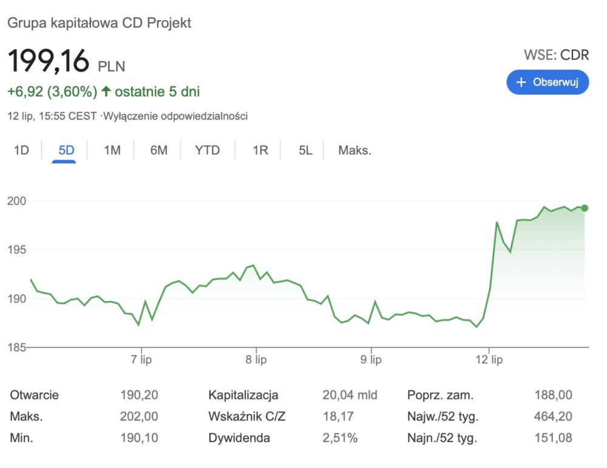
Task: Click the 9 lip date label
Action: click(x=371, y=359)
